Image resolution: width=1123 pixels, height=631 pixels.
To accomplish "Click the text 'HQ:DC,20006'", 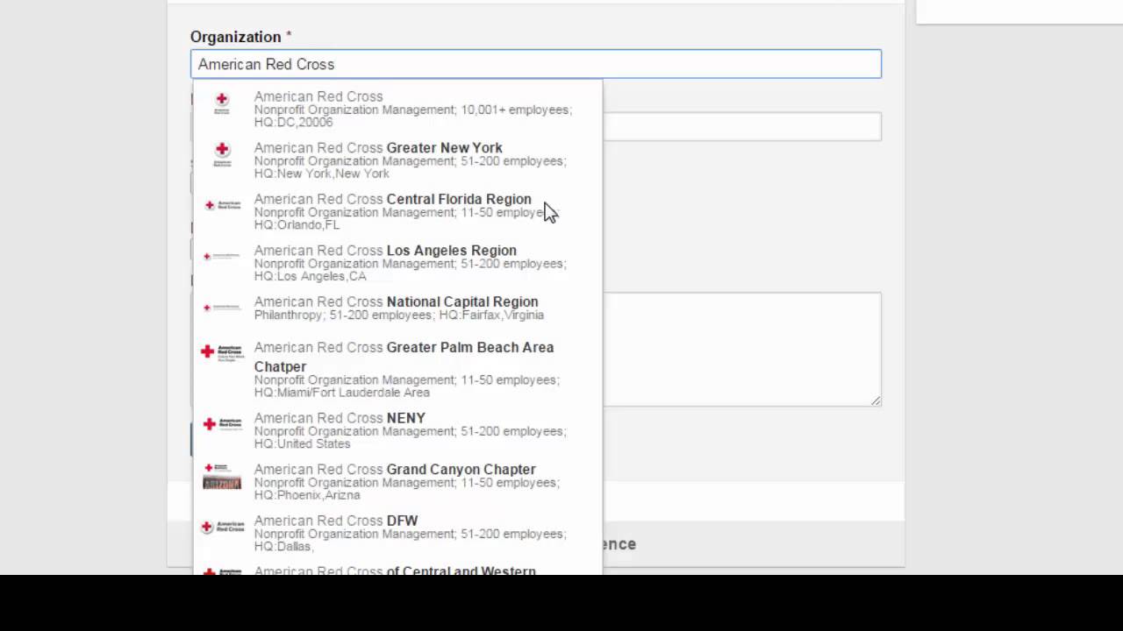I will click(293, 122).
